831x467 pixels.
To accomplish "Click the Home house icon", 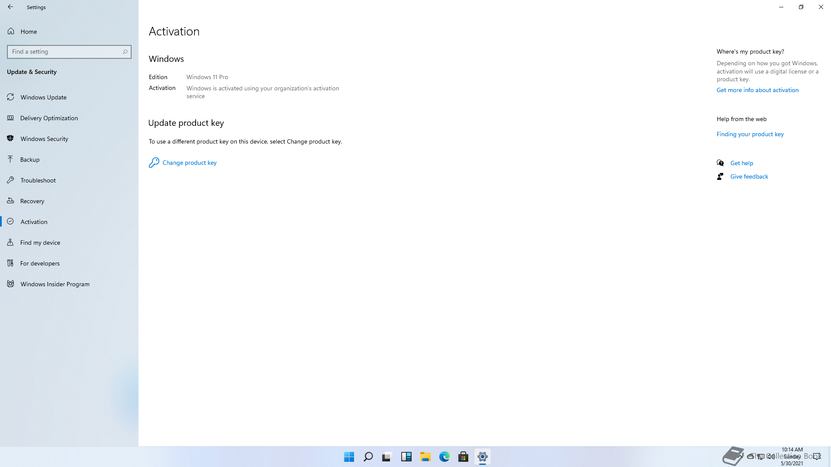I will click(x=11, y=31).
